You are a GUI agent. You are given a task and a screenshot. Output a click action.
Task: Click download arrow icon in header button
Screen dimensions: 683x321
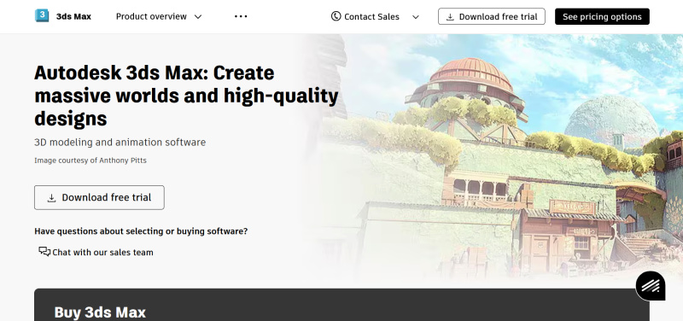click(x=451, y=17)
